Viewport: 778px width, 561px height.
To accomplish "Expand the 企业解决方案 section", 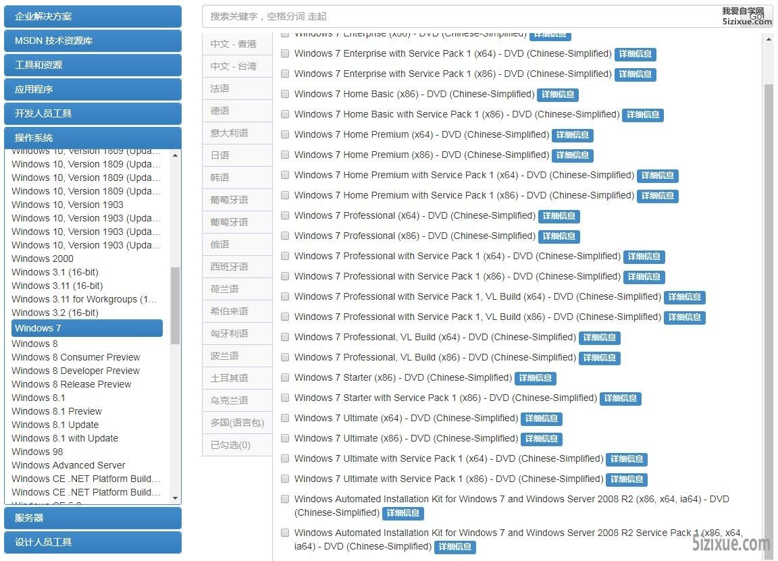I will pos(93,16).
